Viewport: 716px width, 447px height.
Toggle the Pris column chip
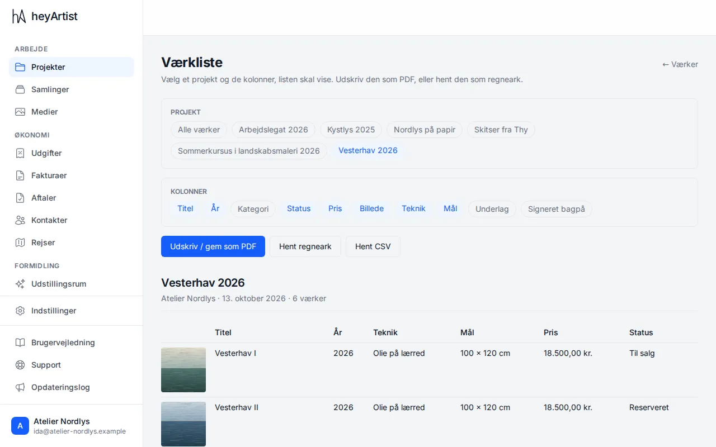(335, 208)
